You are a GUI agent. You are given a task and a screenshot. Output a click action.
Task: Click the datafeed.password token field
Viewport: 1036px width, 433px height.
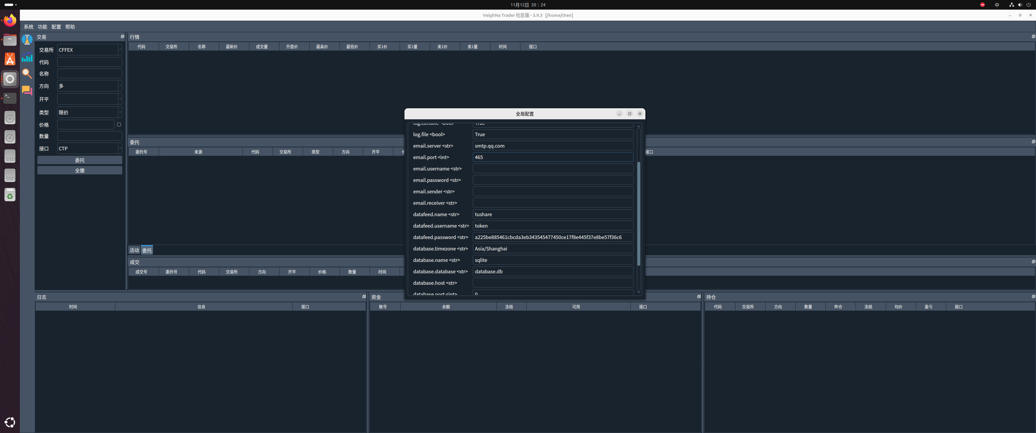[x=553, y=237]
